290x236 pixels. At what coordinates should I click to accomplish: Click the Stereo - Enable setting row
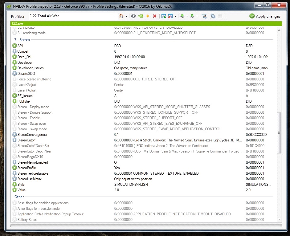tap(142, 118)
